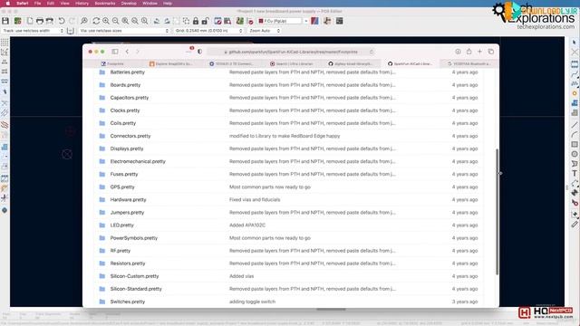Zoom out on the KiCad canvas
Image resolution: width=580 pixels, height=326 pixels.
click(x=116, y=21)
